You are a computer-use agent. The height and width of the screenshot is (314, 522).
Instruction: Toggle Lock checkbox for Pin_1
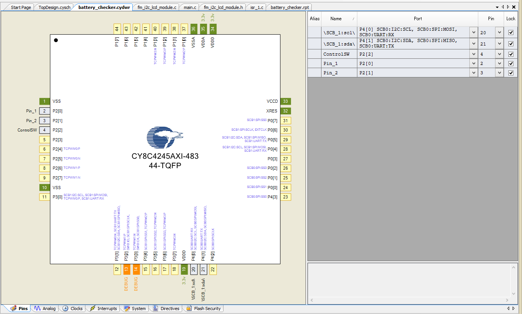coord(511,63)
